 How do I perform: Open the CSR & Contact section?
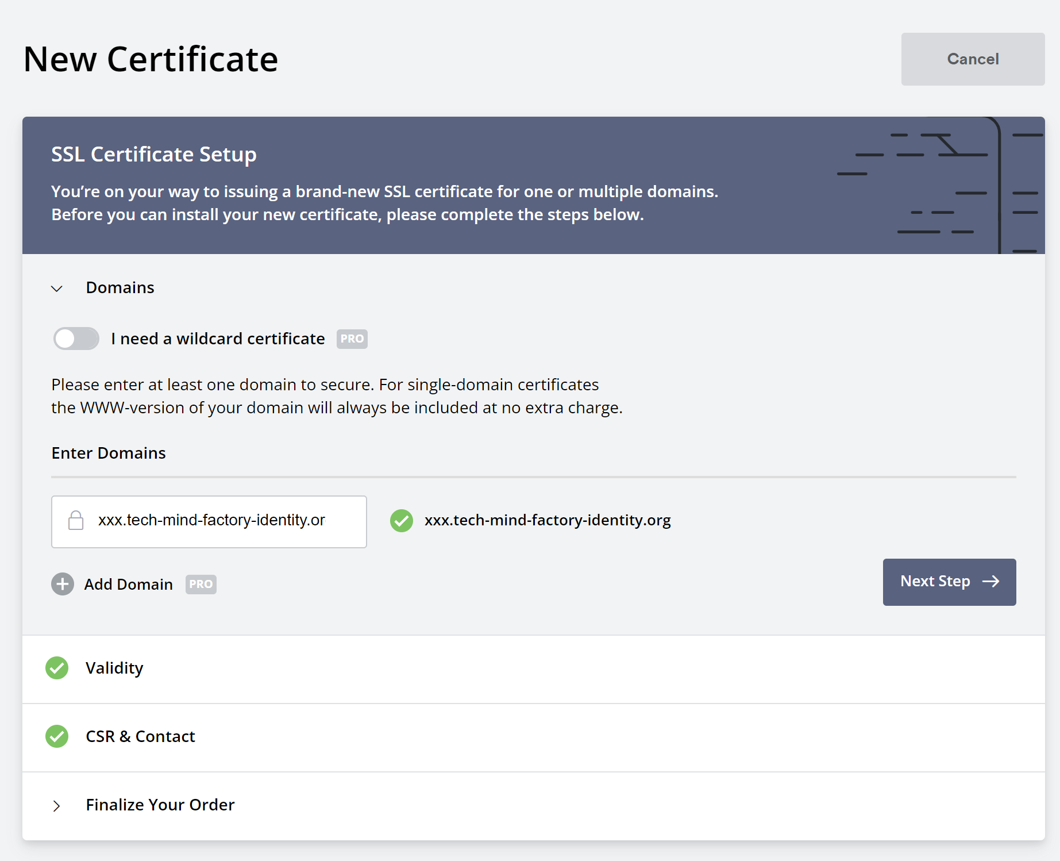click(533, 737)
